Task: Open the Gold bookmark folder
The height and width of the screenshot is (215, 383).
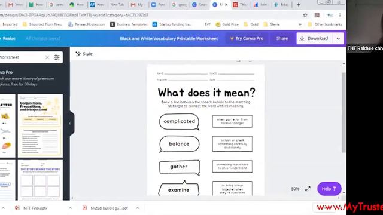Action: coord(251,24)
